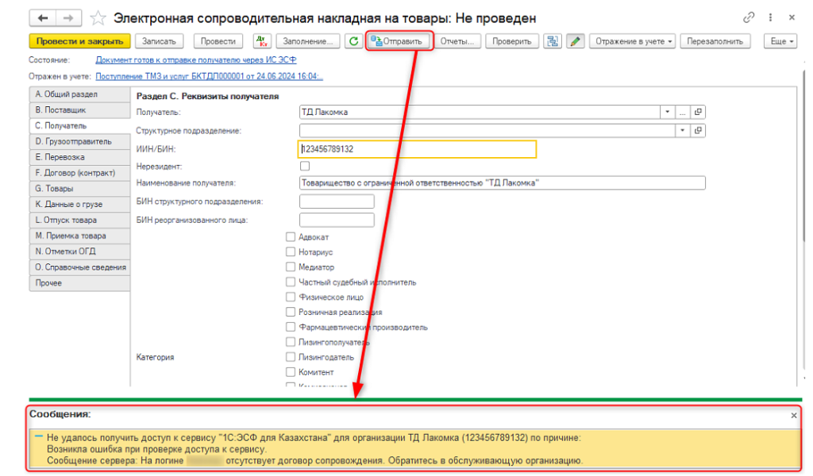Check the Розничная реализация checkbox
This screenshot has width=813, height=476.
pos(291,313)
